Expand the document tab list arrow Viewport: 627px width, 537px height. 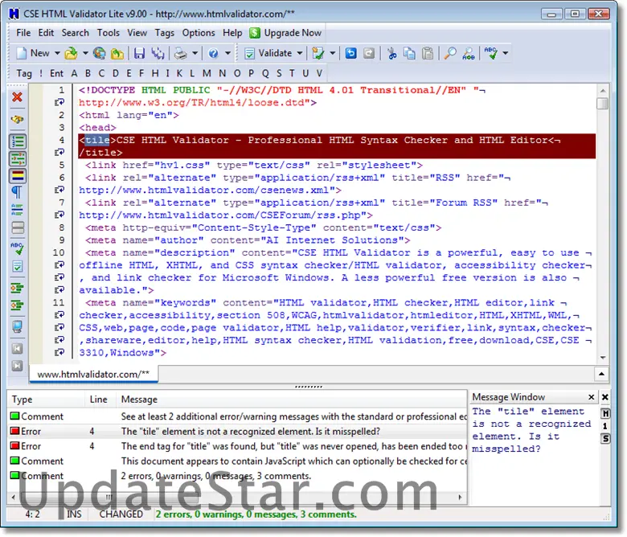(x=601, y=375)
